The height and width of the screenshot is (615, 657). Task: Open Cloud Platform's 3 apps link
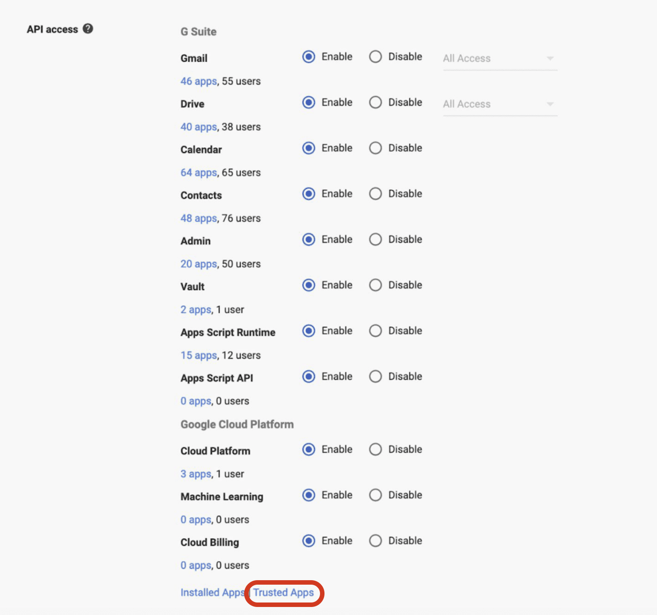[x=196, y=474]
